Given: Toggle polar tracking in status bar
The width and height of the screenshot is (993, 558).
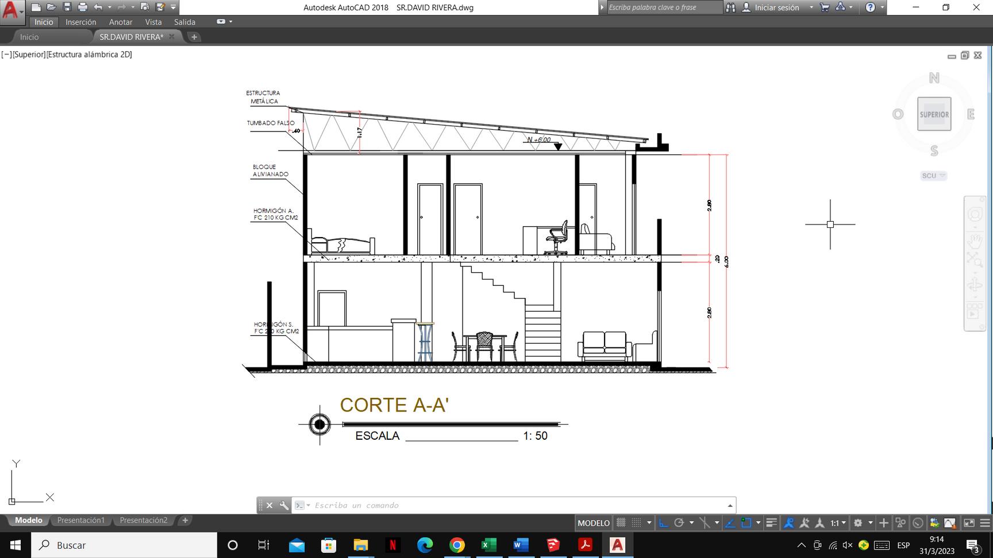Looking at the screenshot, I should (x=679, y=522).
